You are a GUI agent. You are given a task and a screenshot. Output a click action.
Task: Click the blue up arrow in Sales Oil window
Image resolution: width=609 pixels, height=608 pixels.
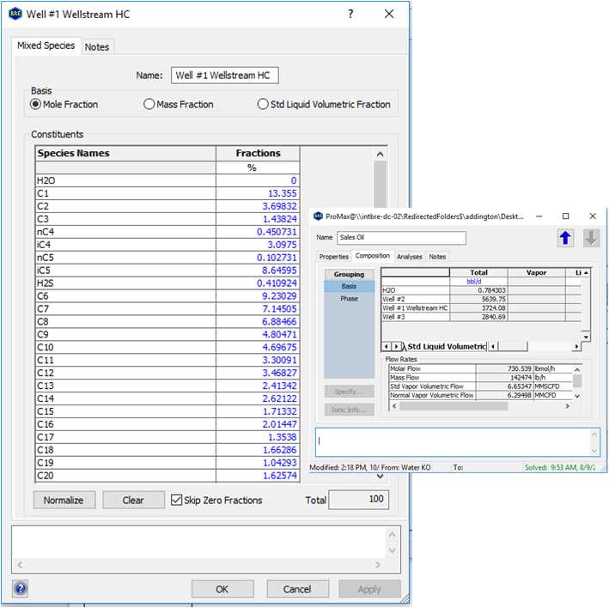click(x=565, y=238)
